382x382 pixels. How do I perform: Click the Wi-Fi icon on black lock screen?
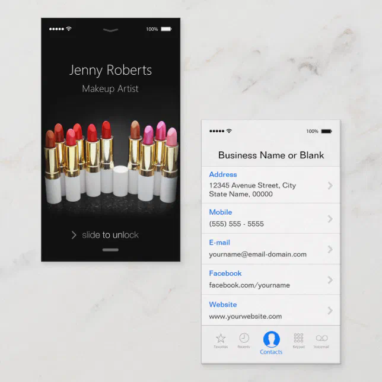click(69, 28)
